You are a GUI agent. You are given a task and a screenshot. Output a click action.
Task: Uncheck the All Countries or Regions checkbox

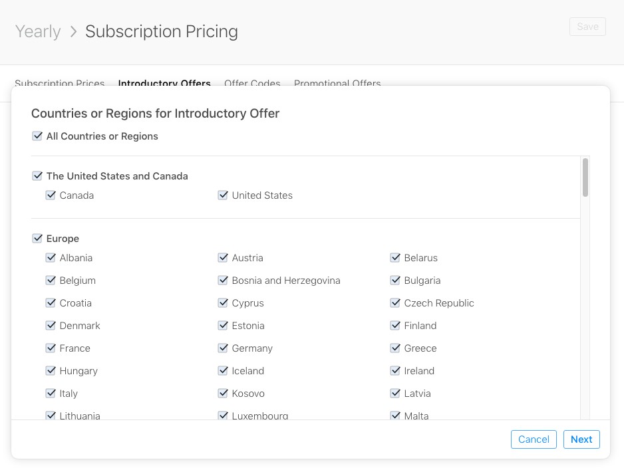(37, 136)
